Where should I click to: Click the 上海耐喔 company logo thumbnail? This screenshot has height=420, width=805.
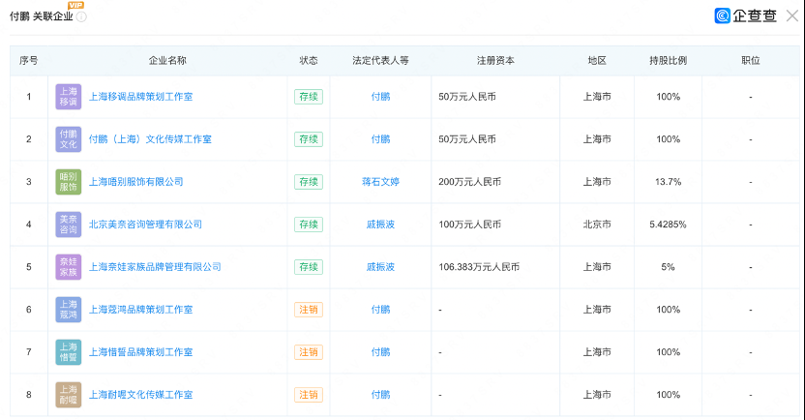coord(69,395)
